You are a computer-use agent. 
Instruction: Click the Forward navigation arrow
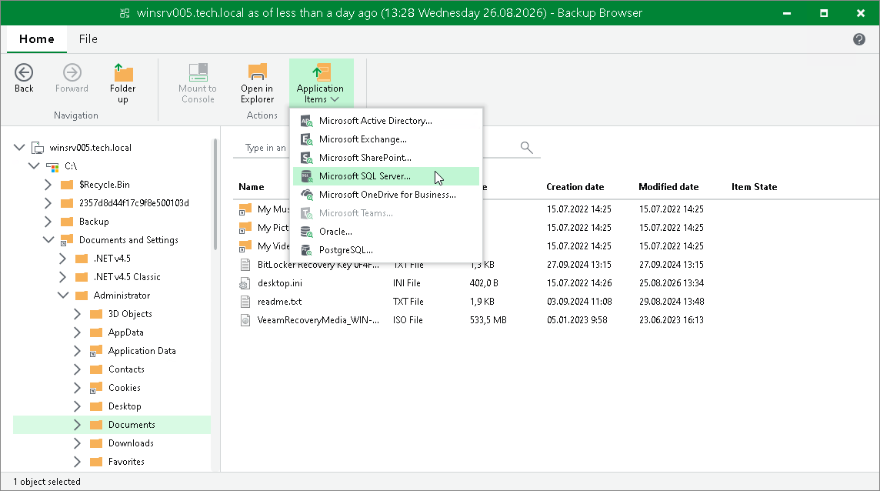(x=72, y=78)
